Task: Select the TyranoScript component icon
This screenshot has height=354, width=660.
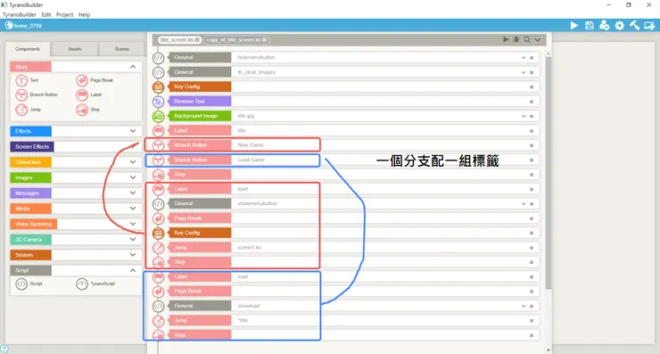Action: click(x=82, y=284)
